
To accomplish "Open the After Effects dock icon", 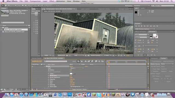I will pyautogui.click(x=65, y=94).
